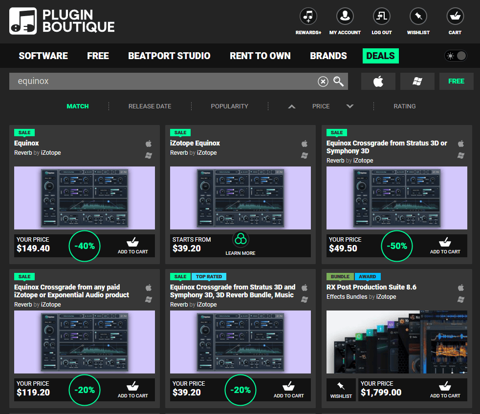Clear the equinox search text

(323, 82)
